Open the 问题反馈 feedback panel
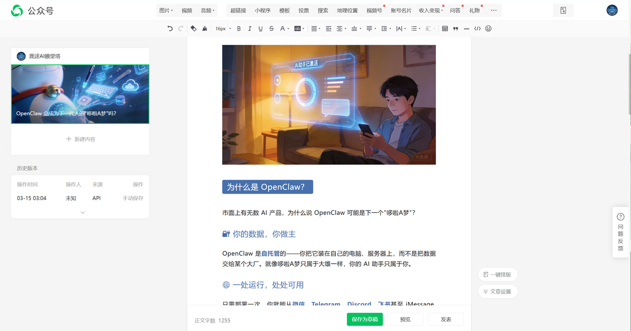Image resolution: width=631 pixels, height=331 pixels. pos(621,232)
